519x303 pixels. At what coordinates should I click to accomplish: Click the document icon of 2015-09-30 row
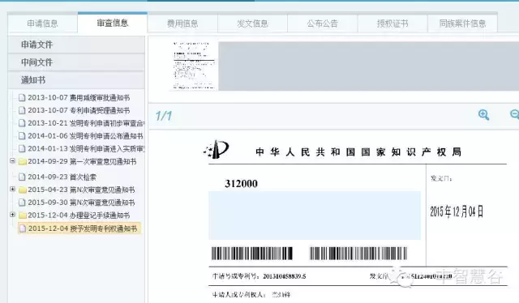click(22, 203)
